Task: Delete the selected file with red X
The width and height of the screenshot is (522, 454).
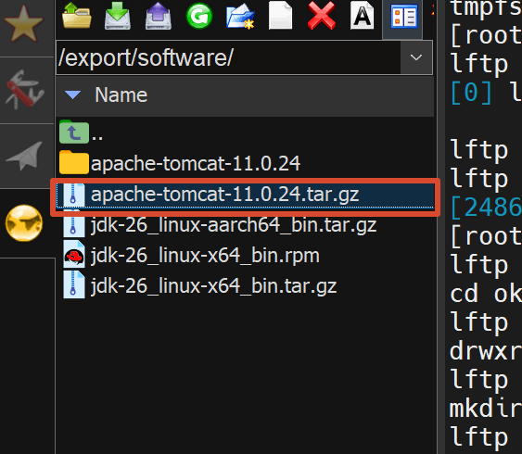Action: click(x=321, y=16)
